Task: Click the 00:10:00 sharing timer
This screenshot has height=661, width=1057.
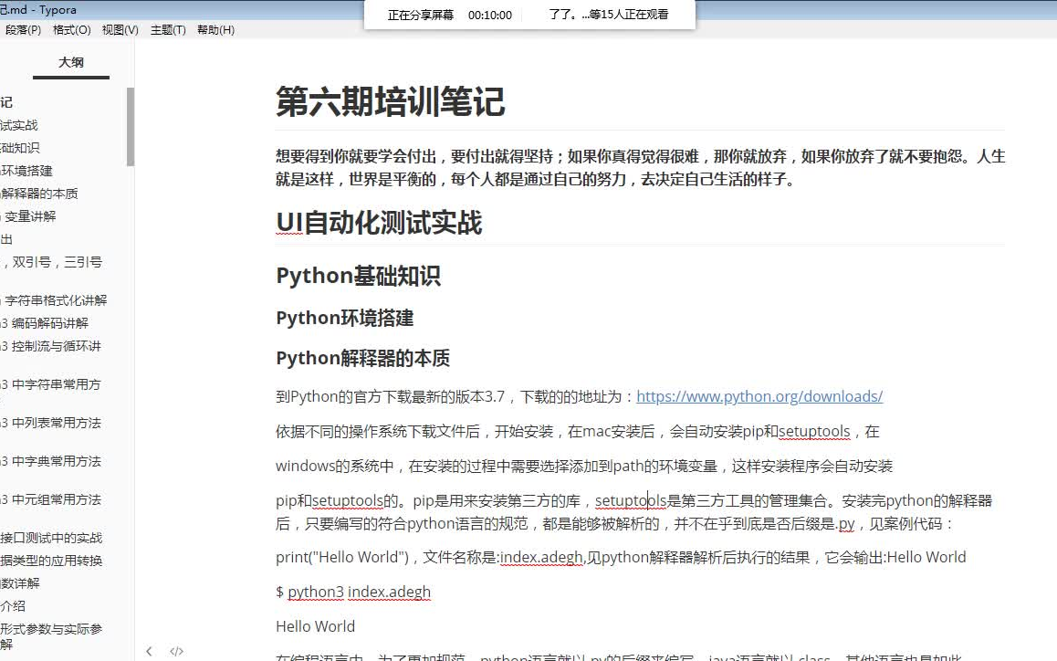Action: [490, 15]
